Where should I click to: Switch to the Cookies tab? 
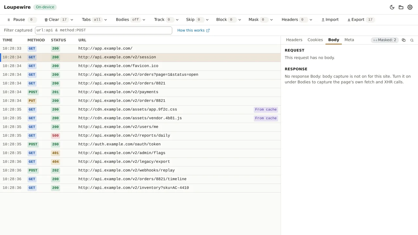(315, 40)
